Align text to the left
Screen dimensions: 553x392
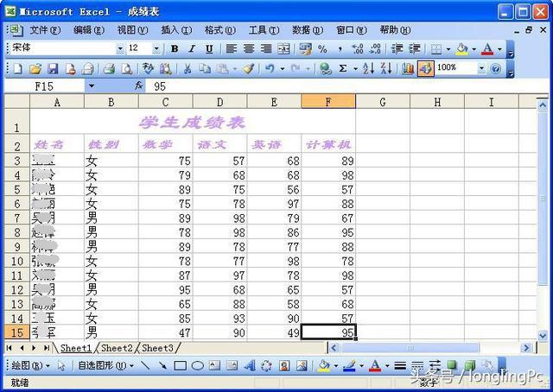[x=232, y=48]
